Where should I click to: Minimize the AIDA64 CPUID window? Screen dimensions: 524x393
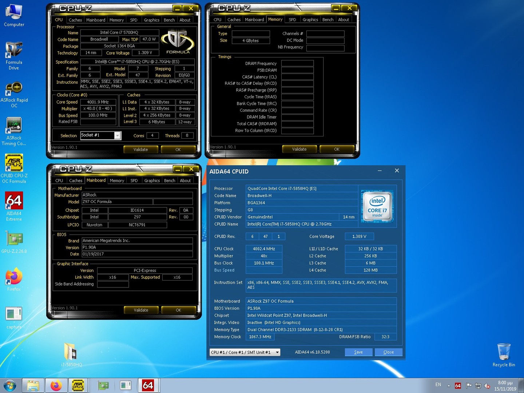click(x=380, y=171)
